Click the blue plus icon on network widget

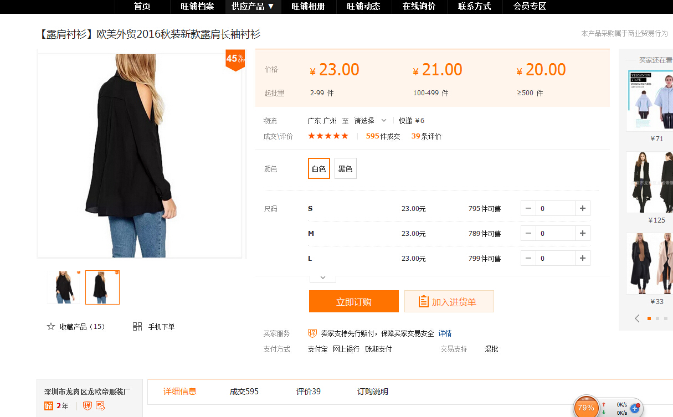point(635,408)
